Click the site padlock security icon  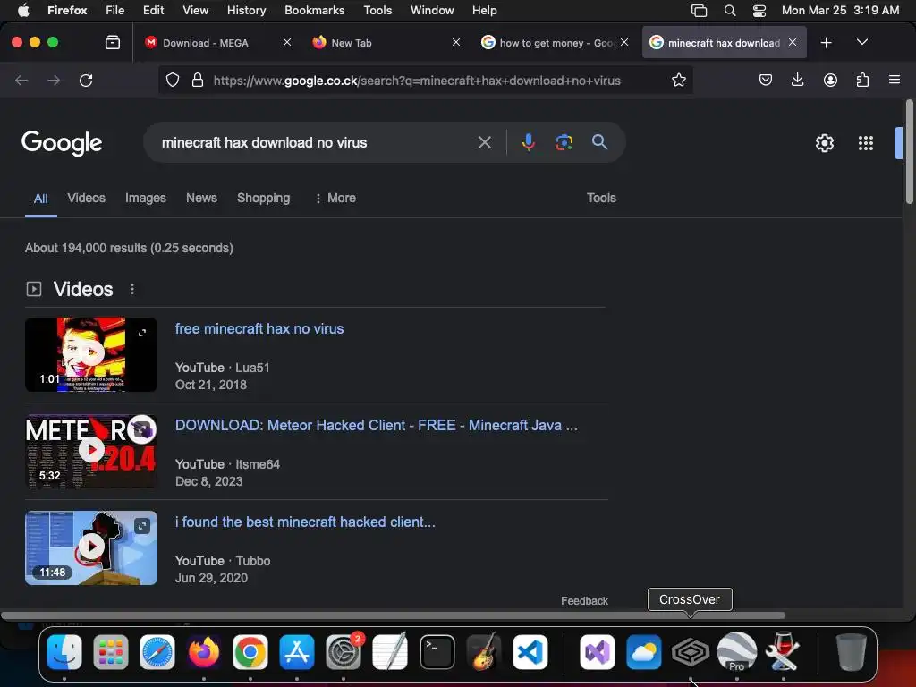coord(198,80)
